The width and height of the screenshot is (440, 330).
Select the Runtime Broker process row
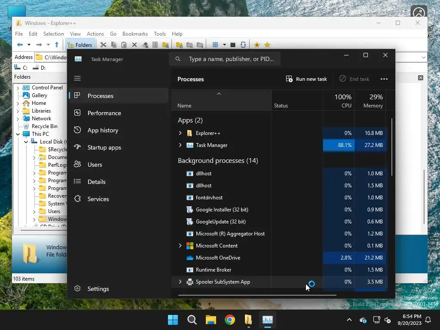tap(278, 270)
